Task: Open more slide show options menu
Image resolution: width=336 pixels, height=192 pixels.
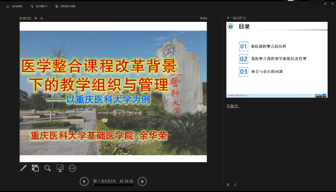Action: point(72,168)
